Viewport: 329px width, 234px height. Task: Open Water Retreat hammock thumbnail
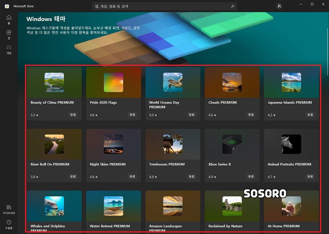(113, 206)
